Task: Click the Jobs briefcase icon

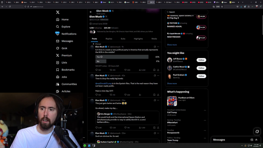Action: coord(58,77)
